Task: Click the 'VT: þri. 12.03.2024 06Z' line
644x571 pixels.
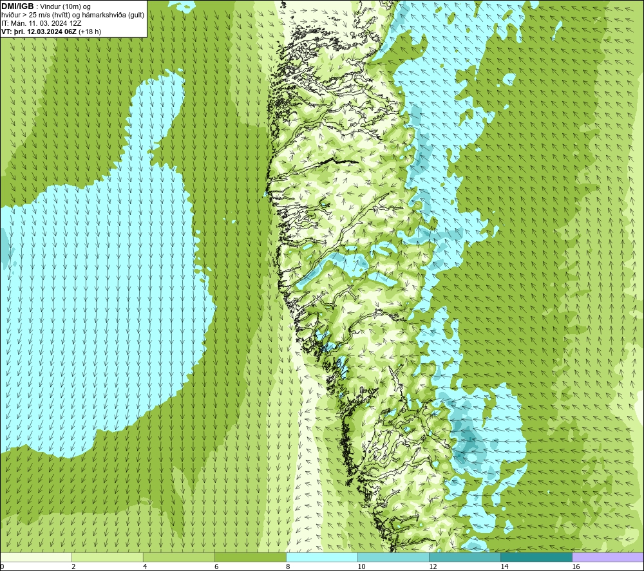Action: [x=51, y=32]
